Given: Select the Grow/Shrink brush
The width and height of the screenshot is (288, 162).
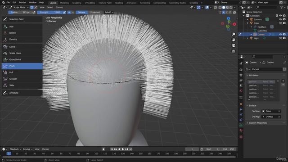Looking at the screenshot, I should pos(22,60).
